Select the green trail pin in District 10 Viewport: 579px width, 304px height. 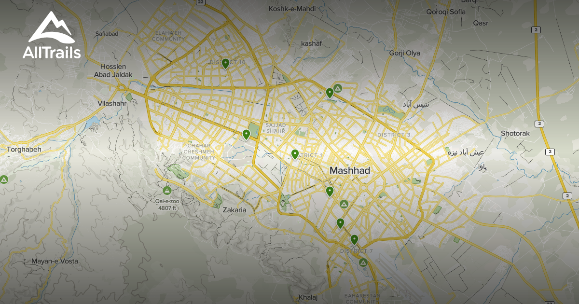coord(225,63)
